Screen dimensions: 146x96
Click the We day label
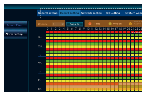click(40, 63)
